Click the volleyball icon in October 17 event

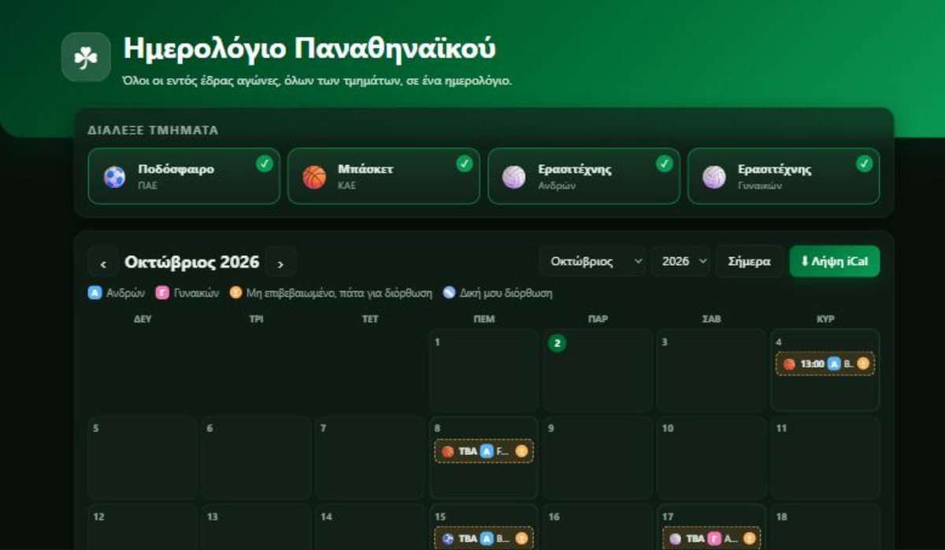676,539
